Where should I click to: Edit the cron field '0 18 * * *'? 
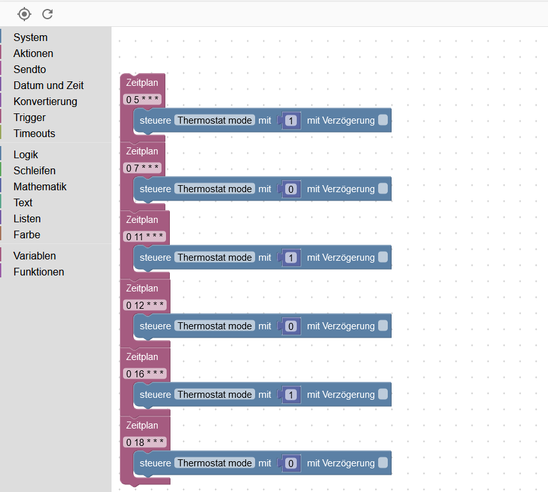point(145,442)
